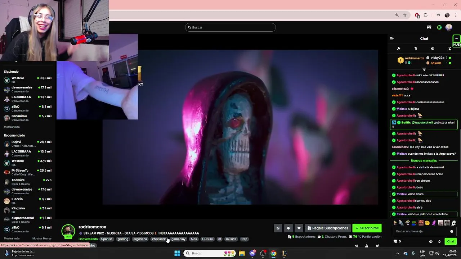Open elapostadorcol in Recomendado list
This screenshot has height=259, width=461.
tap(28, 220)
